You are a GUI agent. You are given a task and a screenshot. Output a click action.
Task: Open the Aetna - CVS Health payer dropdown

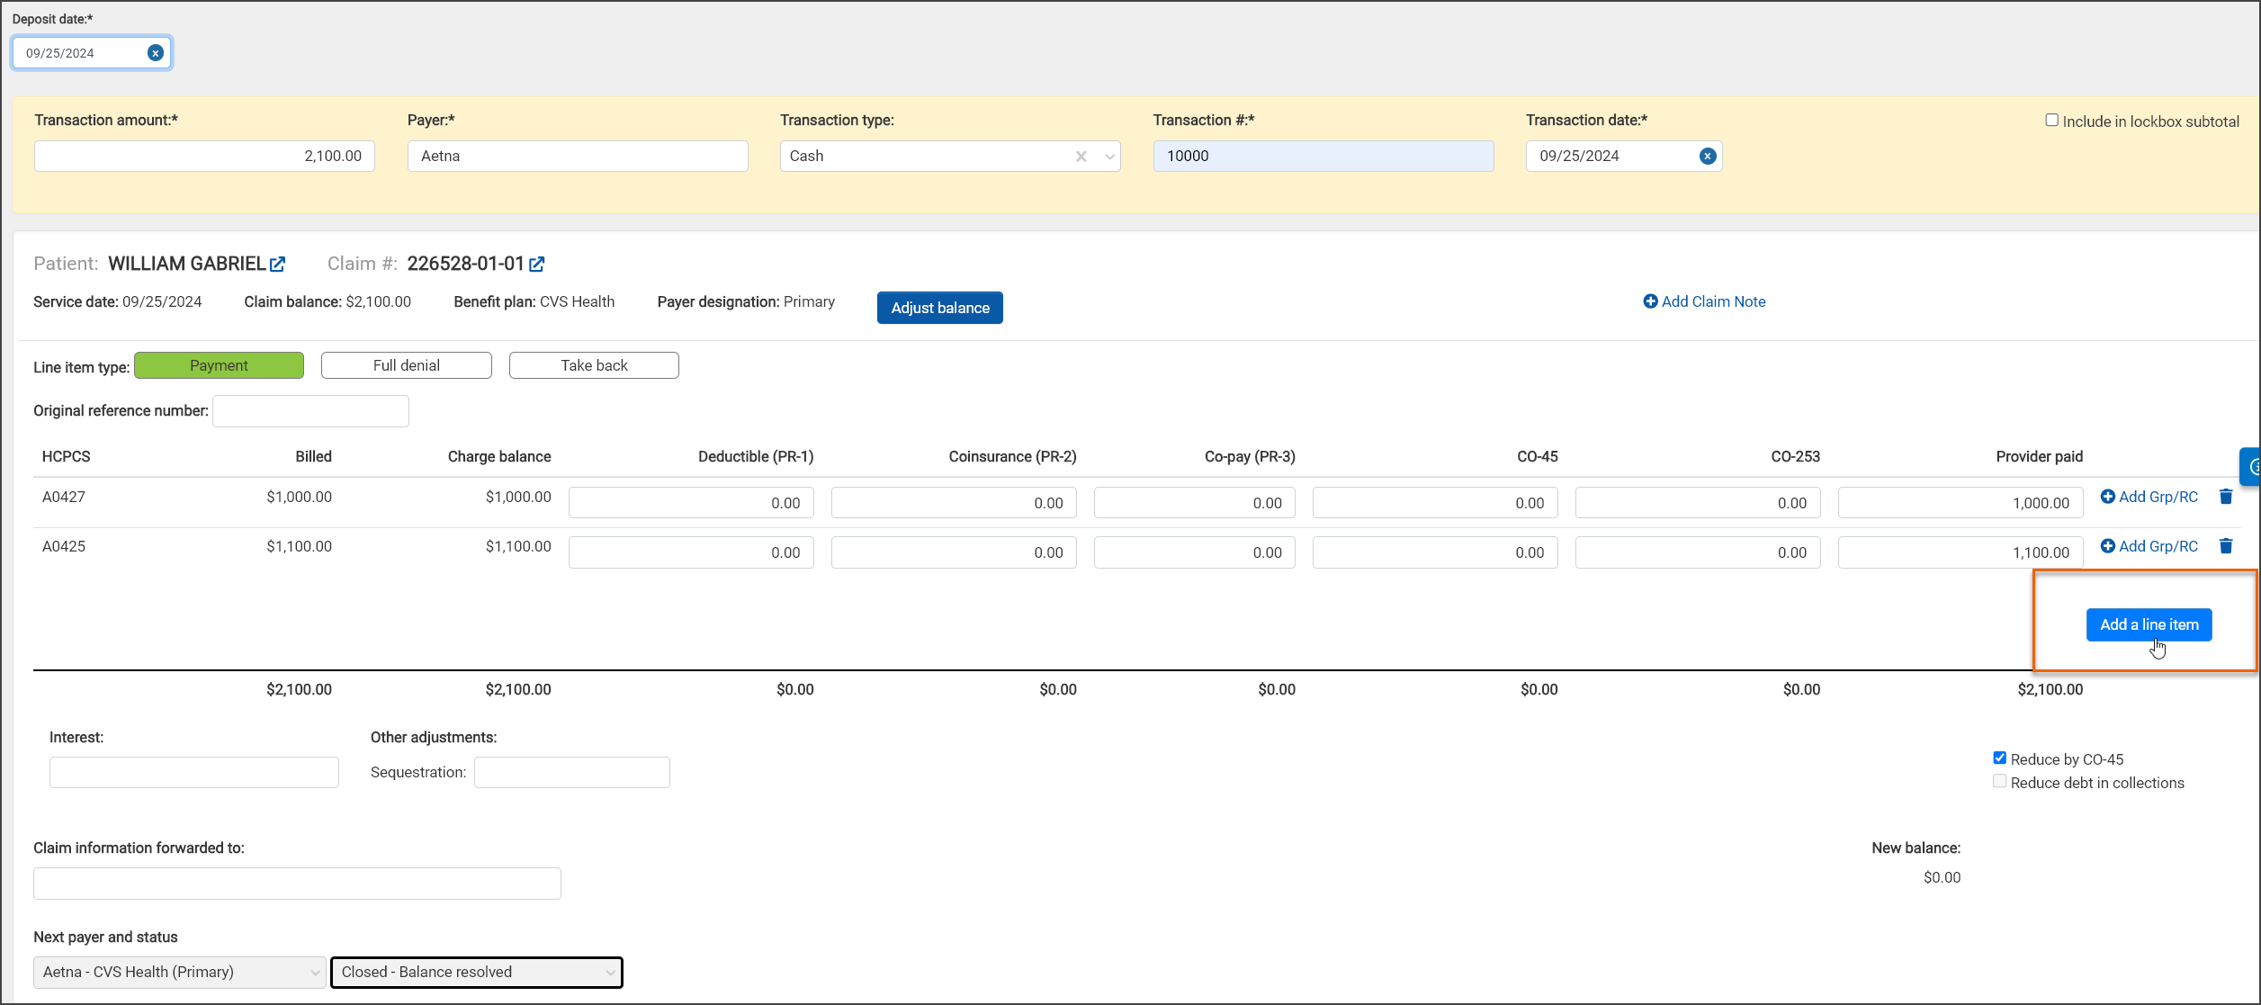[179, 972]
